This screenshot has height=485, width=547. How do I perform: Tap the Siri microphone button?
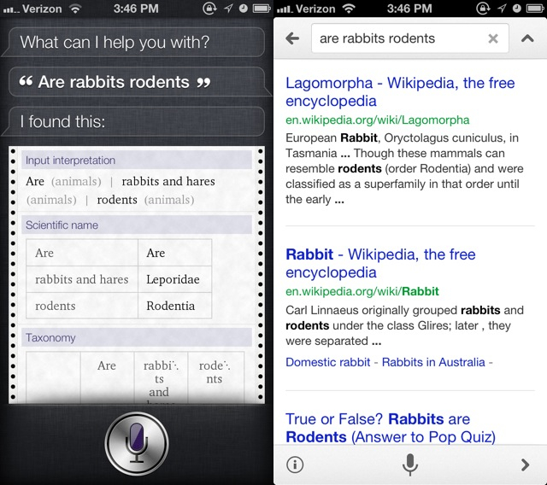point(137,443)
